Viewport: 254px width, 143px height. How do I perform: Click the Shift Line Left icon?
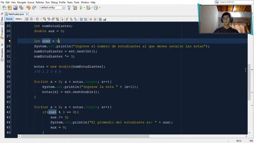(81, 19)
